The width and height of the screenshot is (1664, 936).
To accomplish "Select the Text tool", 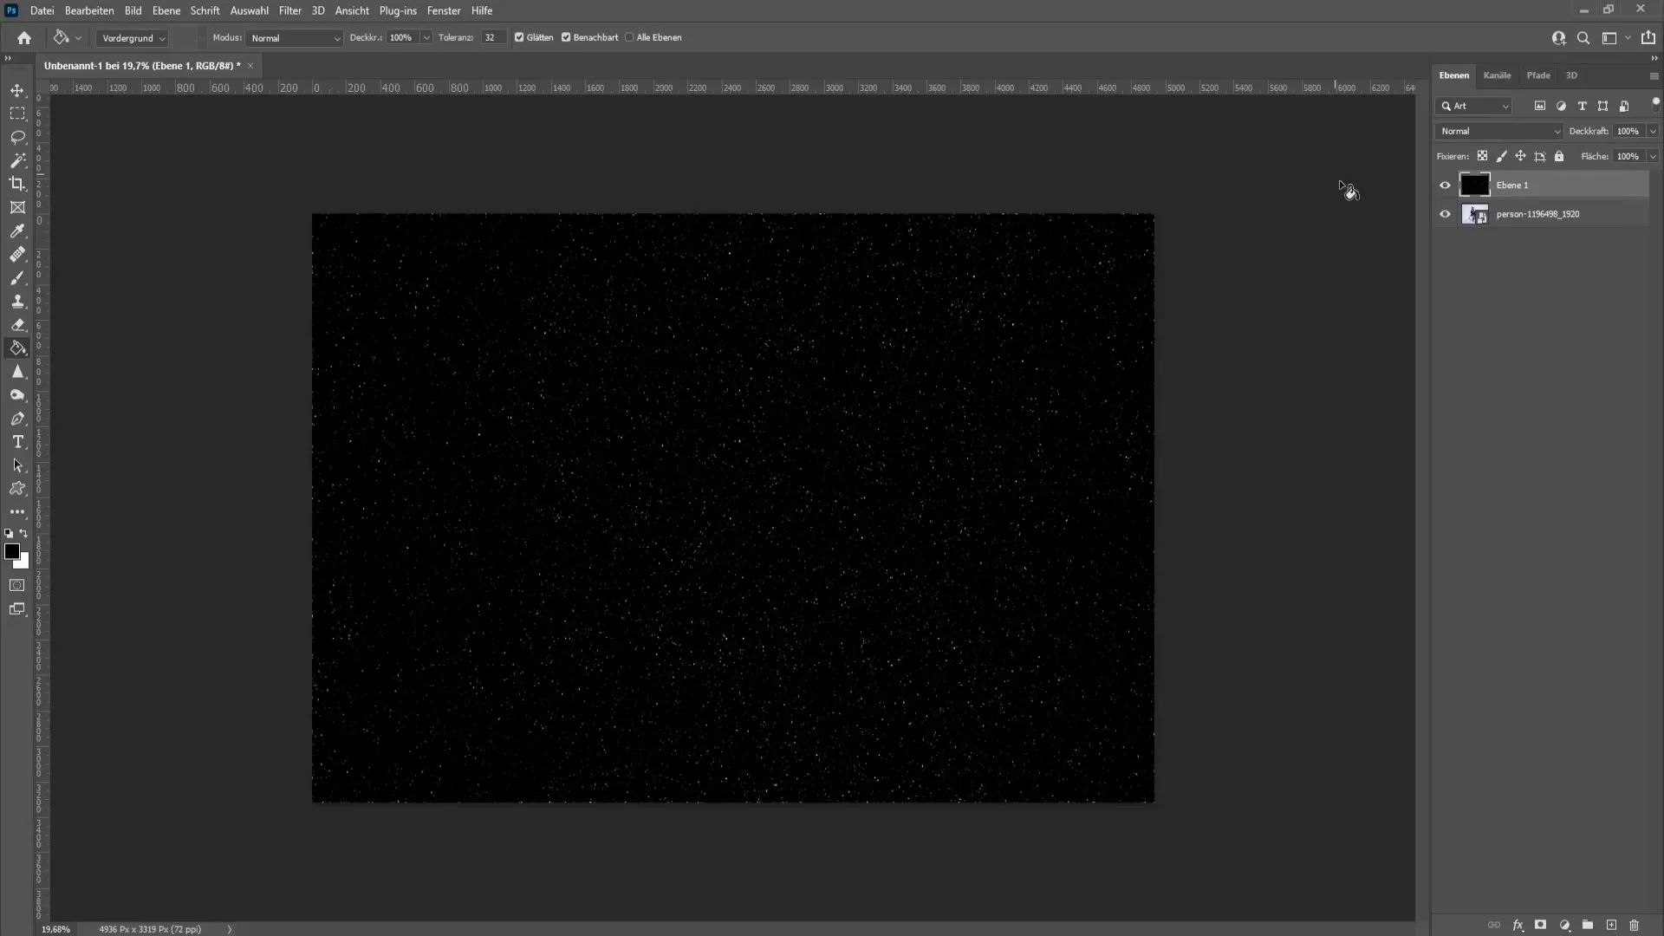I will click(x=17, y=442).
